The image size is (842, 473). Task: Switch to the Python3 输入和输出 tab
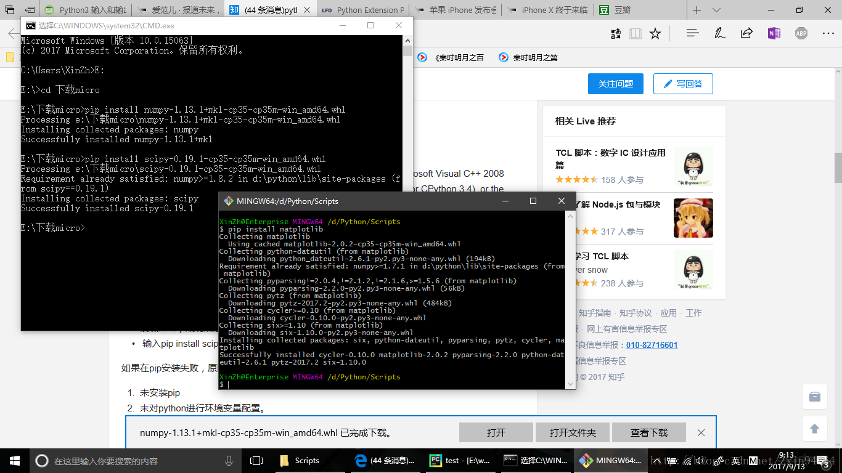point(86,10)
